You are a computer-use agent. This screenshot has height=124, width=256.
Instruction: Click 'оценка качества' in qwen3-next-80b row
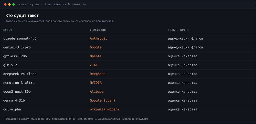coord(183,92)
